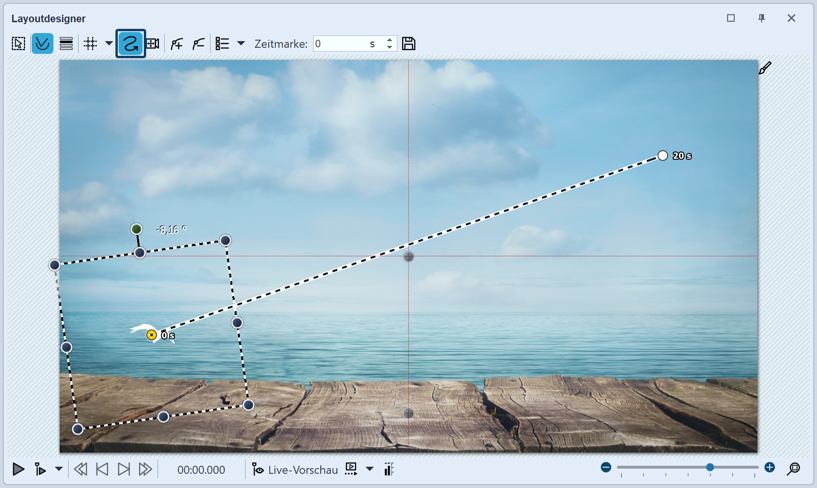Save layout with the floppy disk icon

tap(408, 44)
